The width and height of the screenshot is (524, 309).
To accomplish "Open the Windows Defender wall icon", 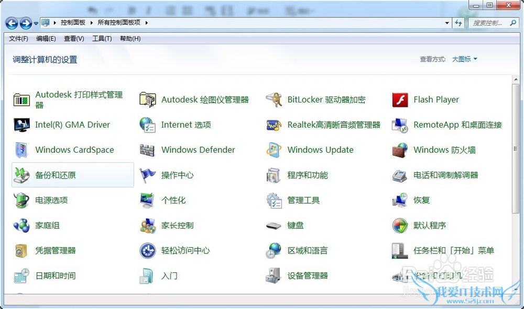I will (x=147, y=150).
